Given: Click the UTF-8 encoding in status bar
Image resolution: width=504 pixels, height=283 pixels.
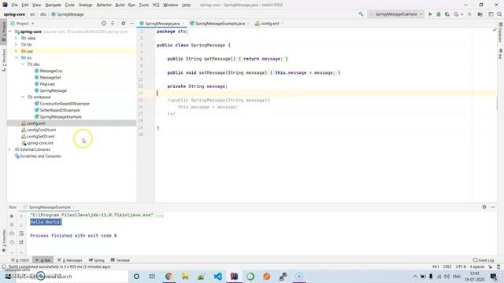Looking at the screenshot, I should (x=460, y=266).
